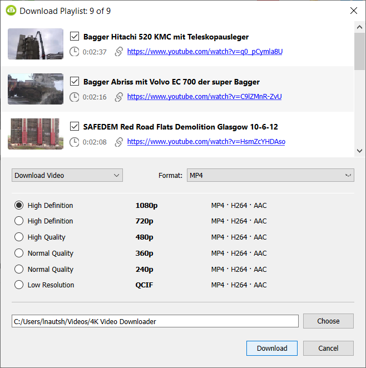
Task: Click the QCIF resolution label
Action: coord(144,285)
